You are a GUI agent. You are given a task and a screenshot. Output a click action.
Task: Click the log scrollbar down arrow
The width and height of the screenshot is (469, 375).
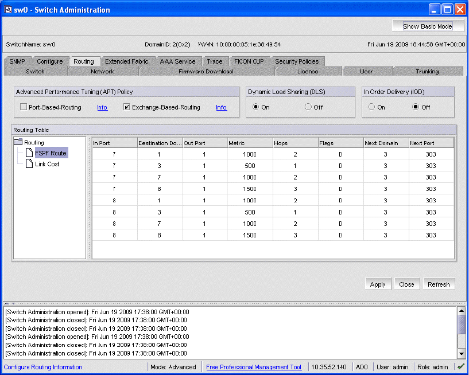pyautogui.click(x=462, y=353)
